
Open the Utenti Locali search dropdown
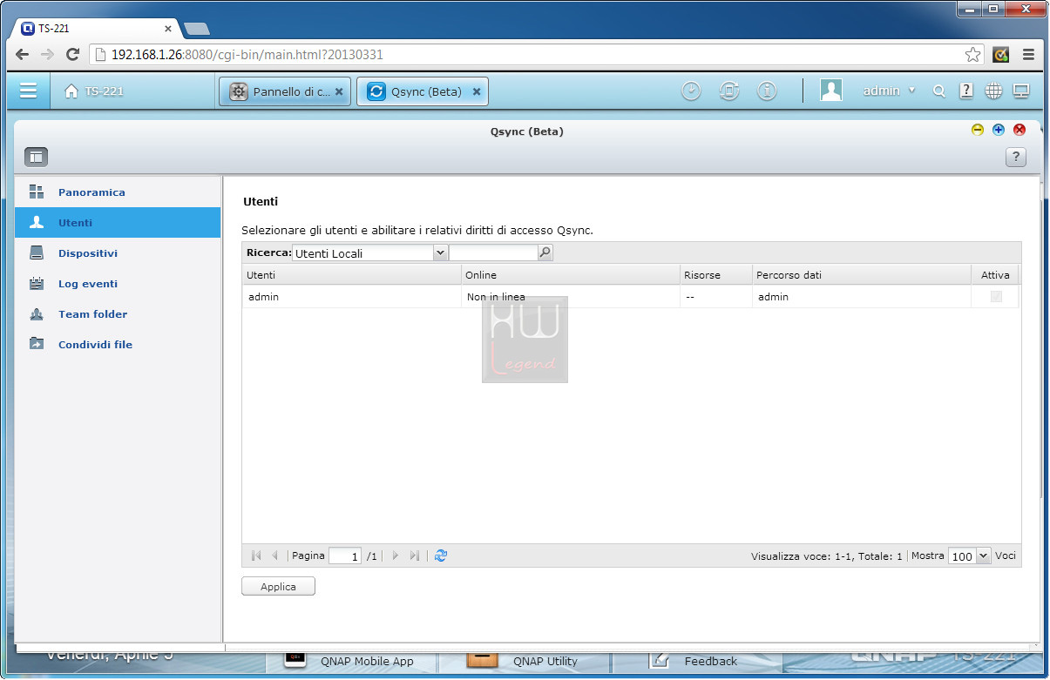(x=369, y=253)
